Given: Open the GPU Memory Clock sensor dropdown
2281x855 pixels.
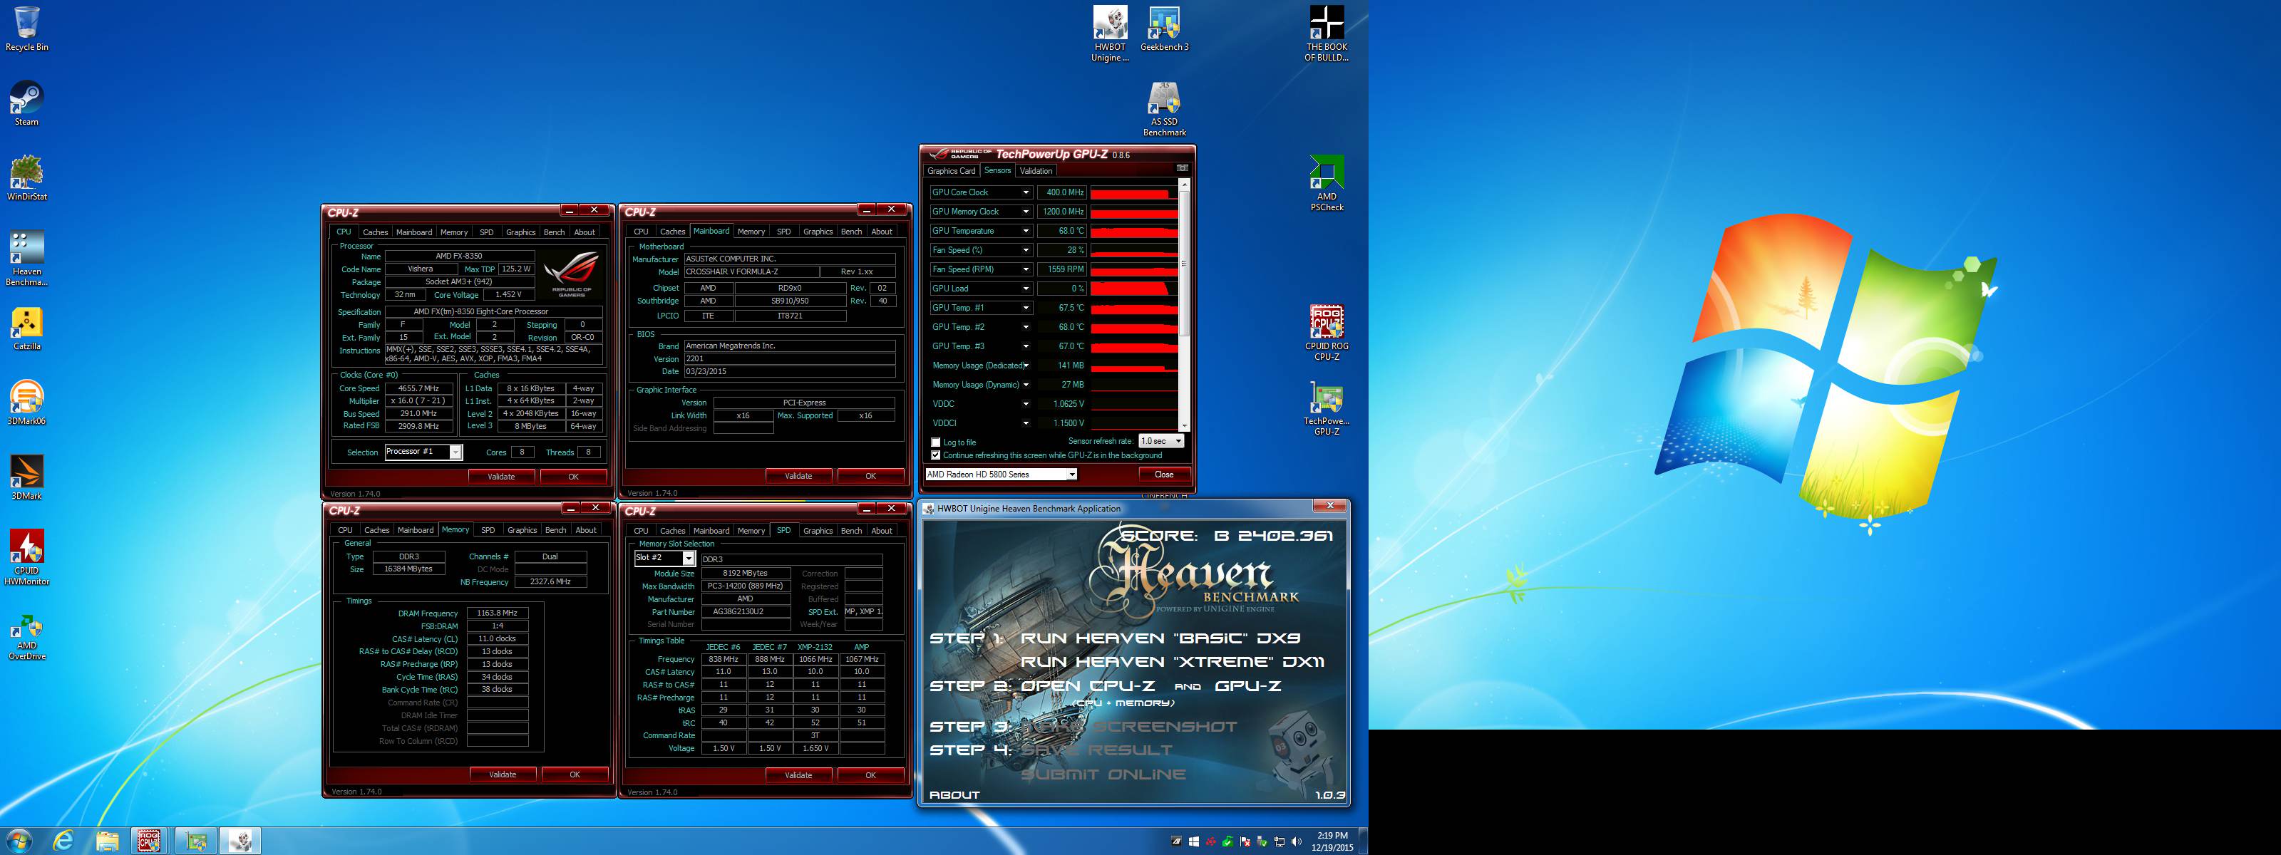Looking at the screenshot, I should [x=1026, y=212].
